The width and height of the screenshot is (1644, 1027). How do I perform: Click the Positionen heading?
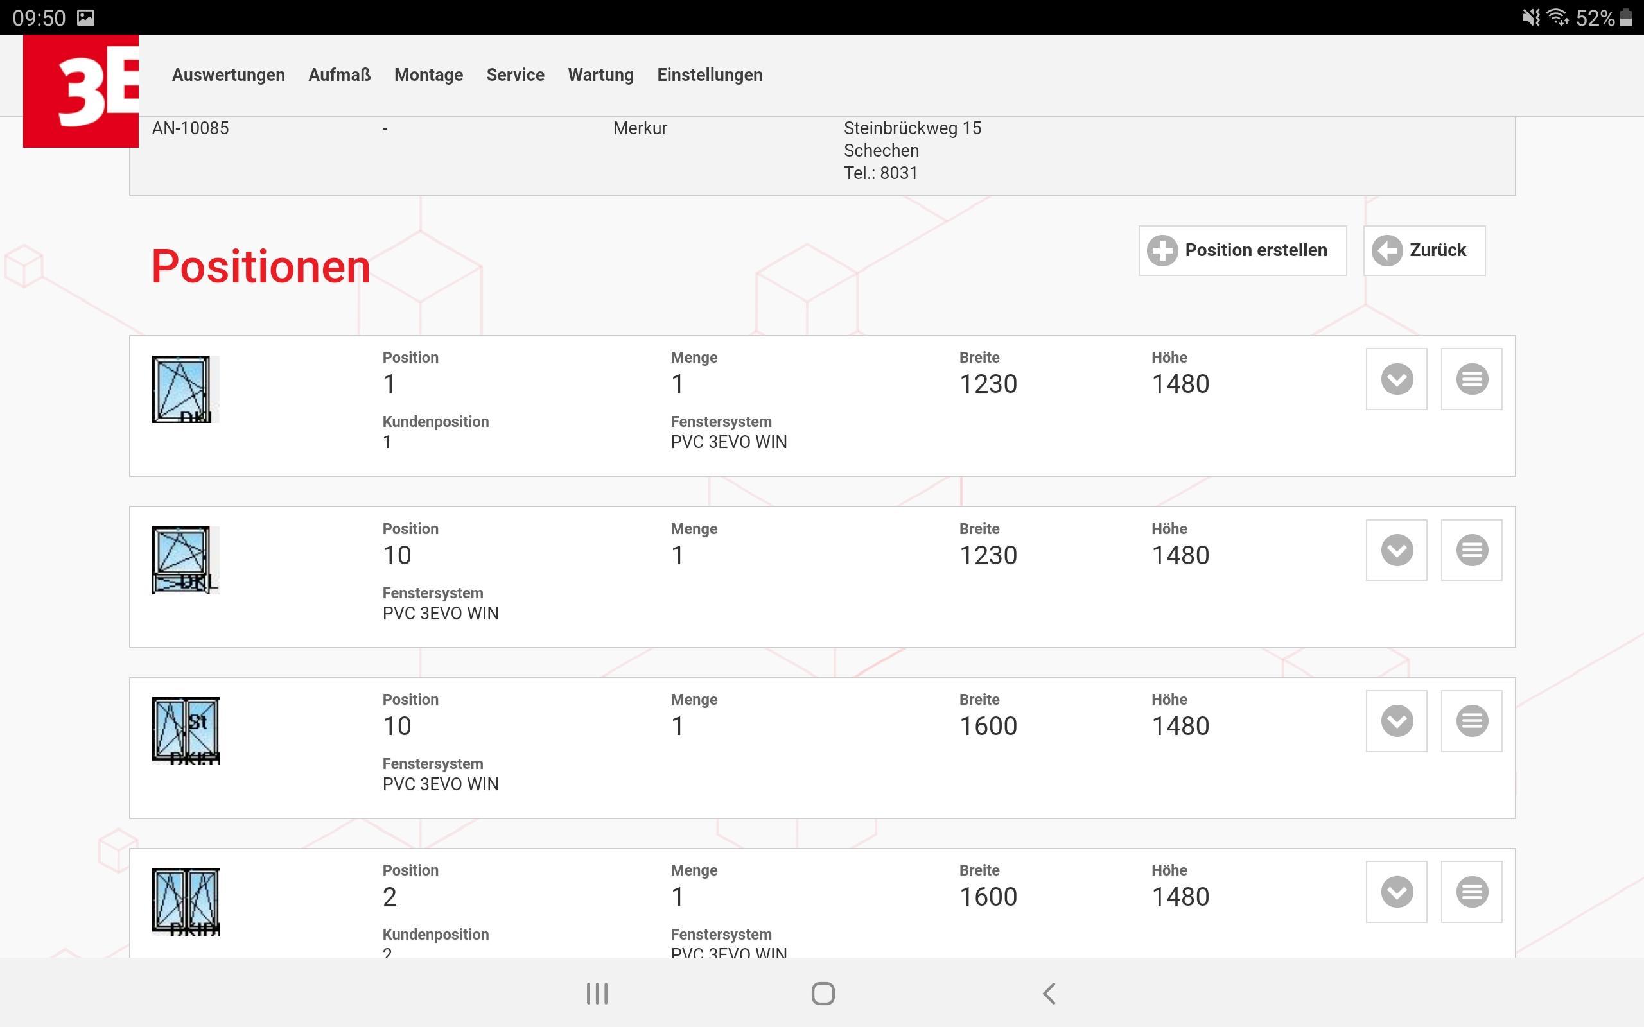pyautogui.click(x=261, y=266)
